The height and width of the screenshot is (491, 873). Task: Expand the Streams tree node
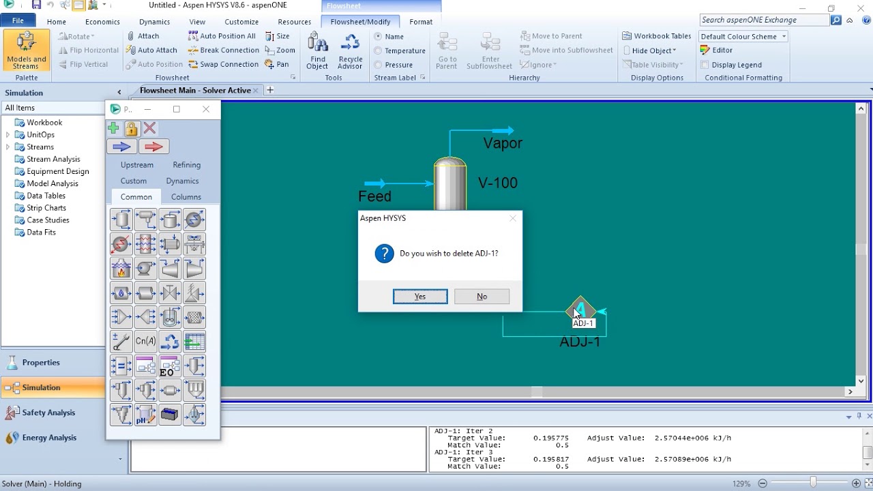pyautogui.click(x=8, y=147)
